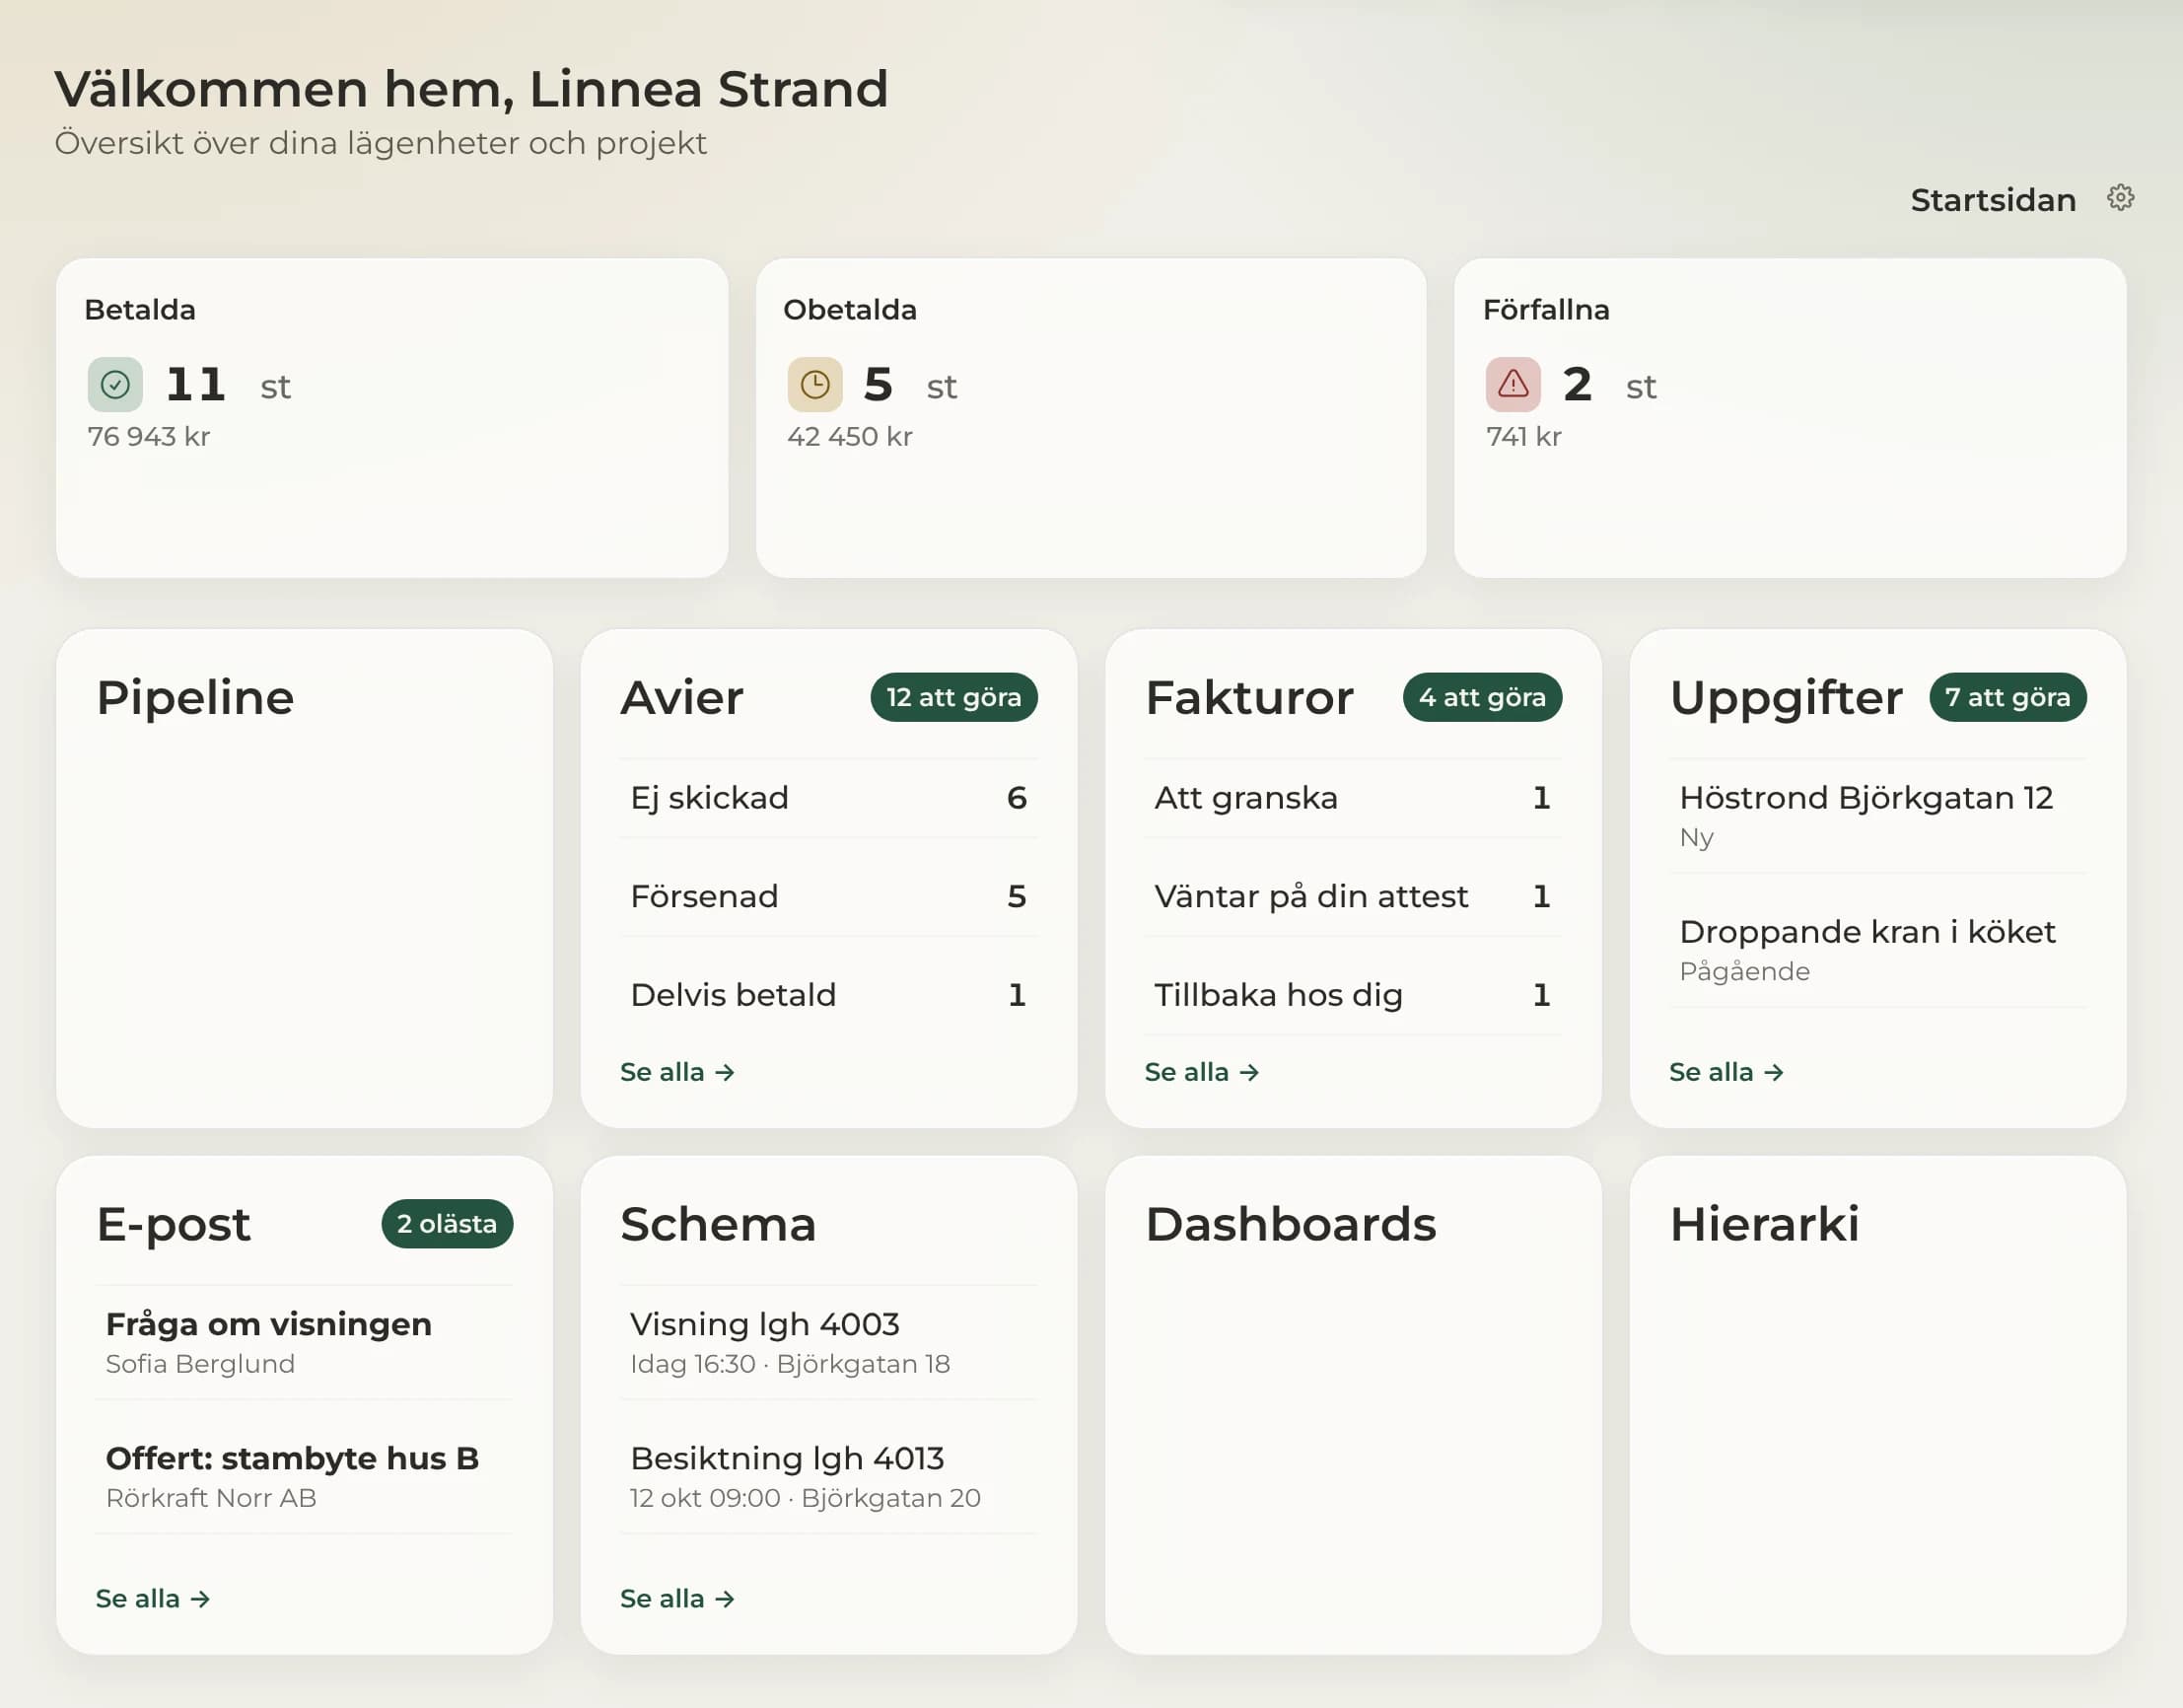
Task: Open the Betalda summary card
Action: 392,418
